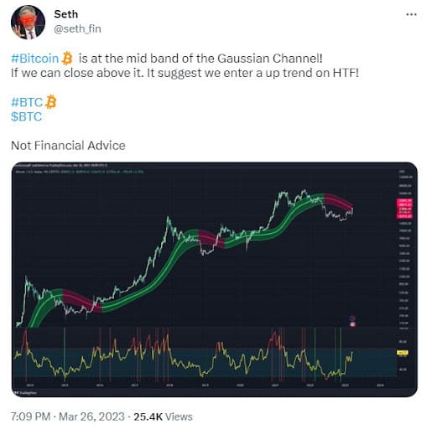
Task: Click the 2024 year label on time axis
Action: 380,385
